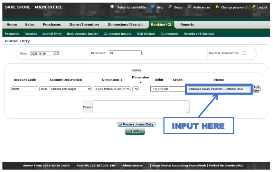The height and width of the screenshot is (172, 273).
Task: Open the Dimension 1 branch dropdown
Action: click(x=112, y=89)
